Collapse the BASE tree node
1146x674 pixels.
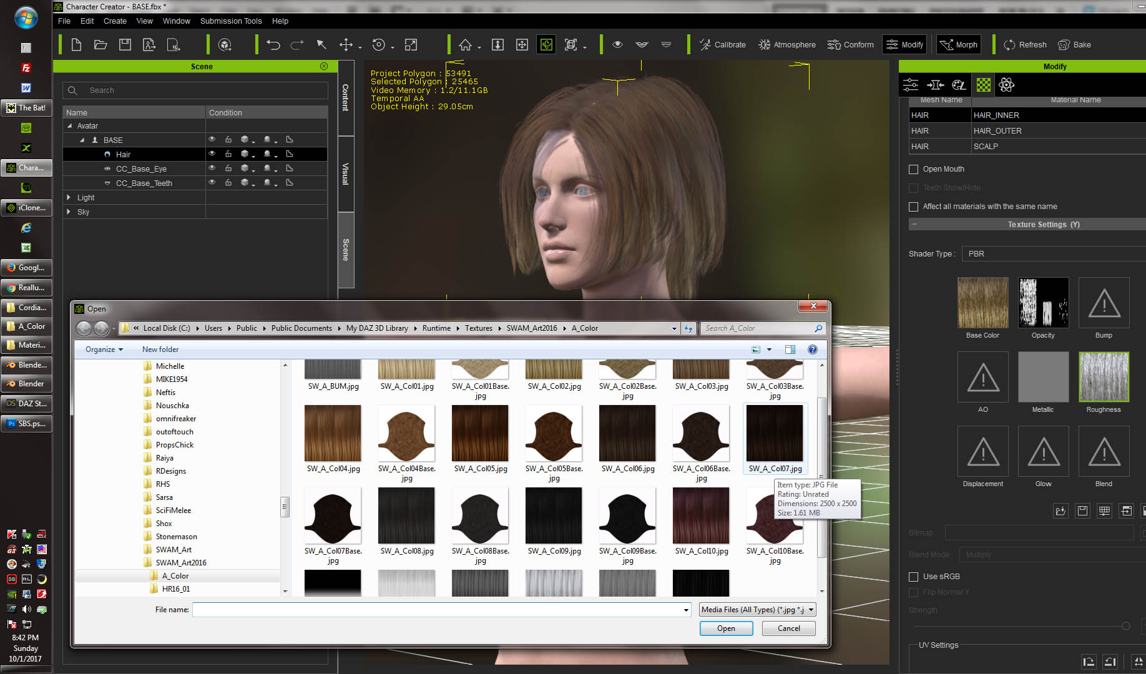pos(82,140)
